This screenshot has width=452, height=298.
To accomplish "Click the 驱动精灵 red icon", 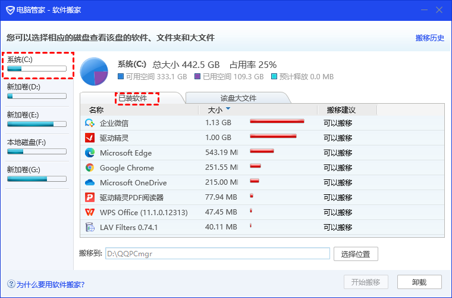I will pos(90,138).
